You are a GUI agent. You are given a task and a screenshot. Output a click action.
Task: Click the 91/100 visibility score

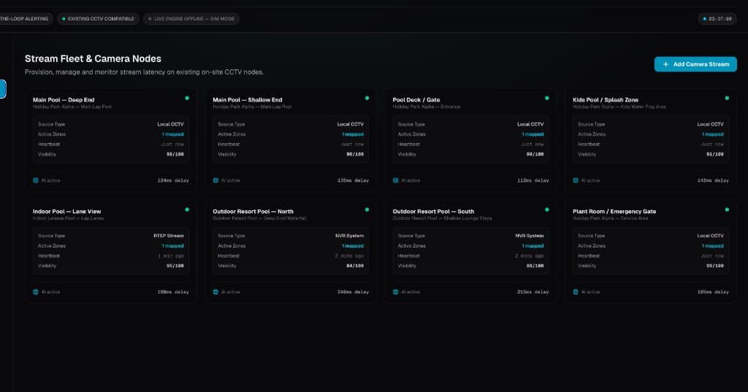click(x=715, y=155)
